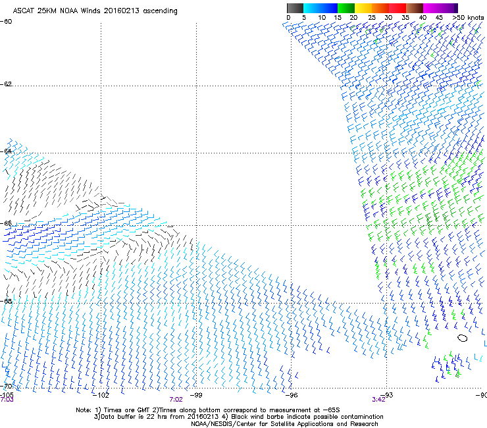
Task: Click the red 30–35 knots legend segment
Action: [397, 8]
